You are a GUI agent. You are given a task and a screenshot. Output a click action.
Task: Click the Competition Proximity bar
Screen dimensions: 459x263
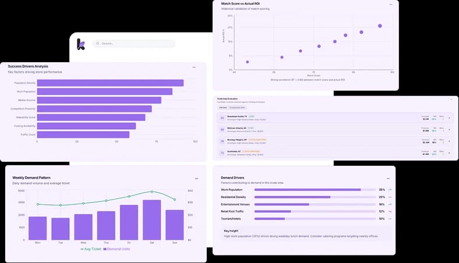coord(94,109)
